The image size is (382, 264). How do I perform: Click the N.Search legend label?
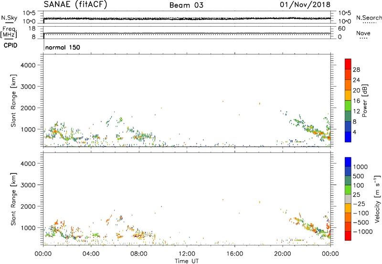(369, 18)
